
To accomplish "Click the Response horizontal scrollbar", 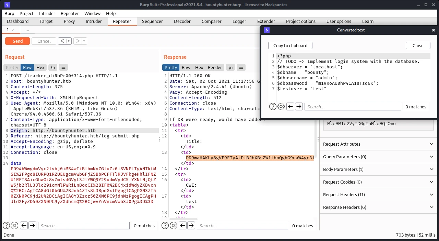I will [x=183, y=219].
